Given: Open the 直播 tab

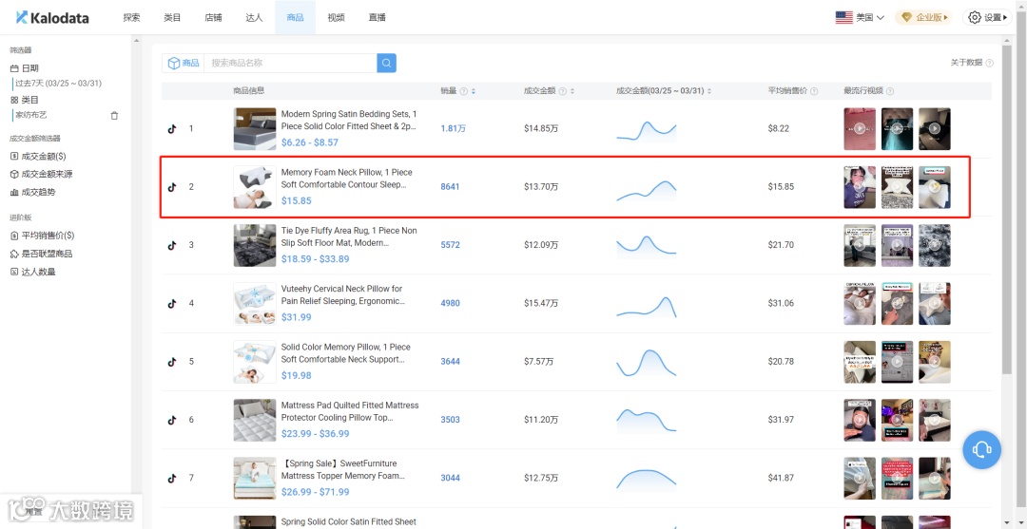Looking at the screenshot, I should 378,18.
